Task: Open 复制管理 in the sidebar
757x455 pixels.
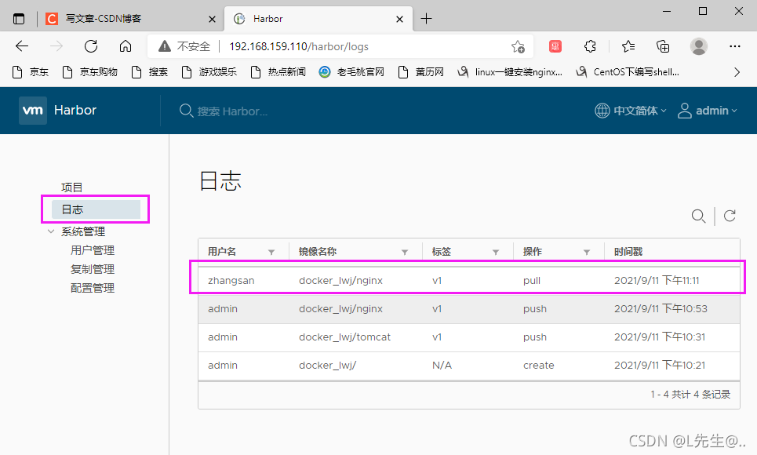Action: click(x=93, y=269)
